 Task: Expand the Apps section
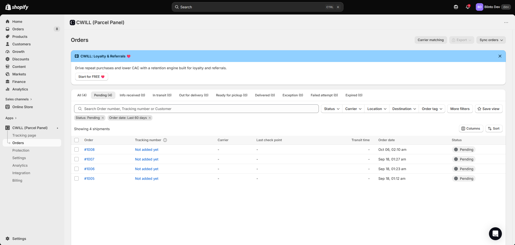click(11, 118)
